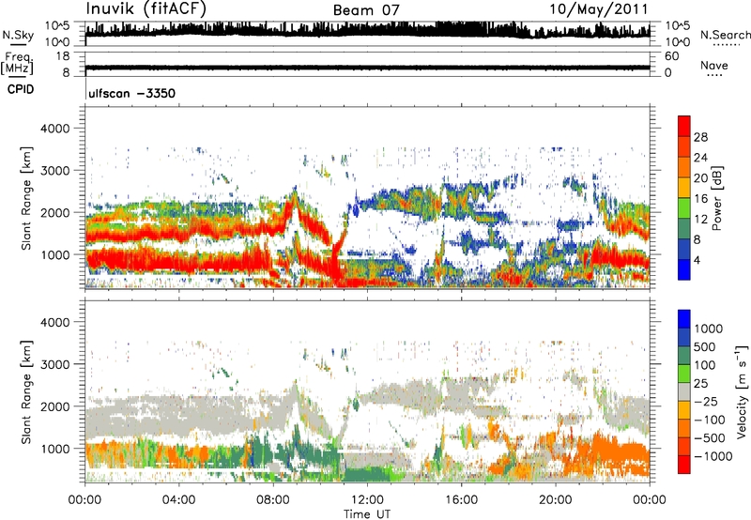Click the Nave legend label

(x=714, y=65)
